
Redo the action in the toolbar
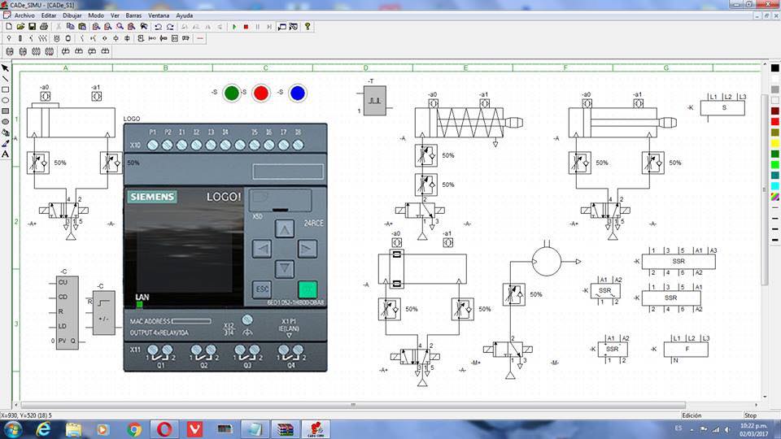pyautogui.click(x=170, y=26)
